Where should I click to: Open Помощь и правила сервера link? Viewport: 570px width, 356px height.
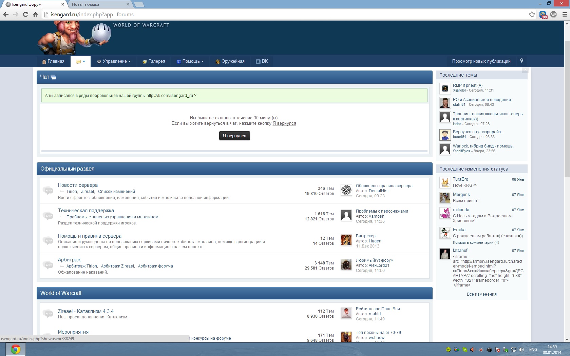90,236
